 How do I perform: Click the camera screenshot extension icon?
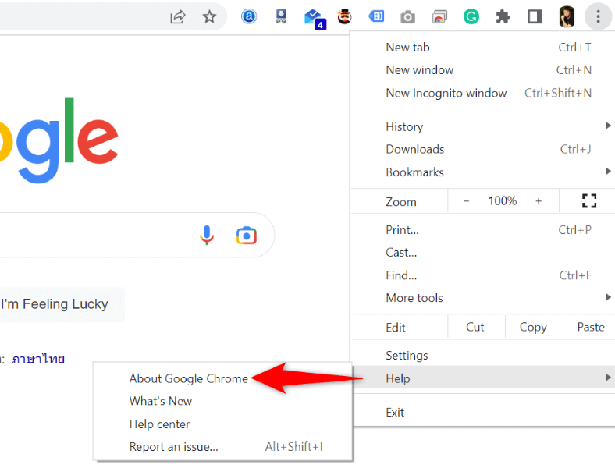click(407, 17)
